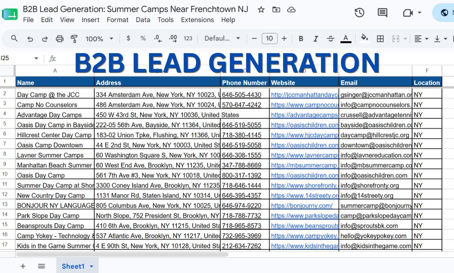The height and width of the screenshot is (273, 454).
Task: Redo the last action
Action: pyautogui.click(x=45, y=39)
